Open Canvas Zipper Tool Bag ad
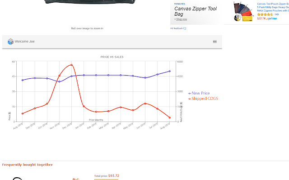289x180 pixels. pos(196,11)
